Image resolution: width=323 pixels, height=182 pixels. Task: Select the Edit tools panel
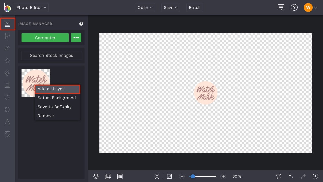tap(7, 36)
